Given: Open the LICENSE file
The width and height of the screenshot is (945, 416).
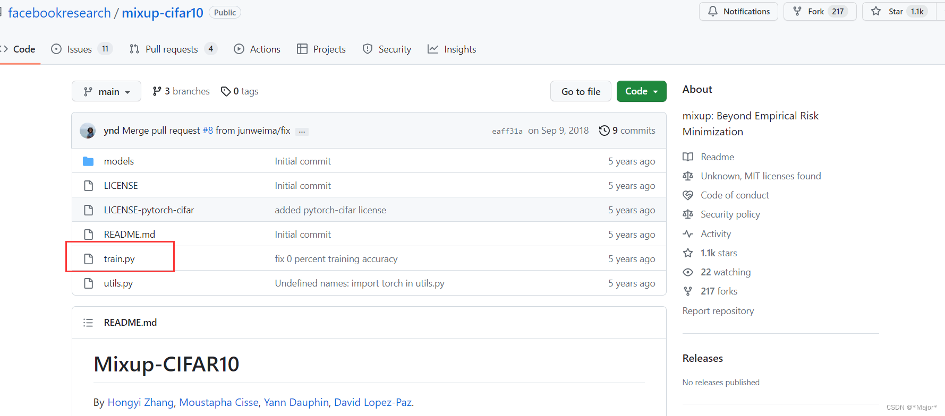Looking at the screenshot, I should 121,185.
